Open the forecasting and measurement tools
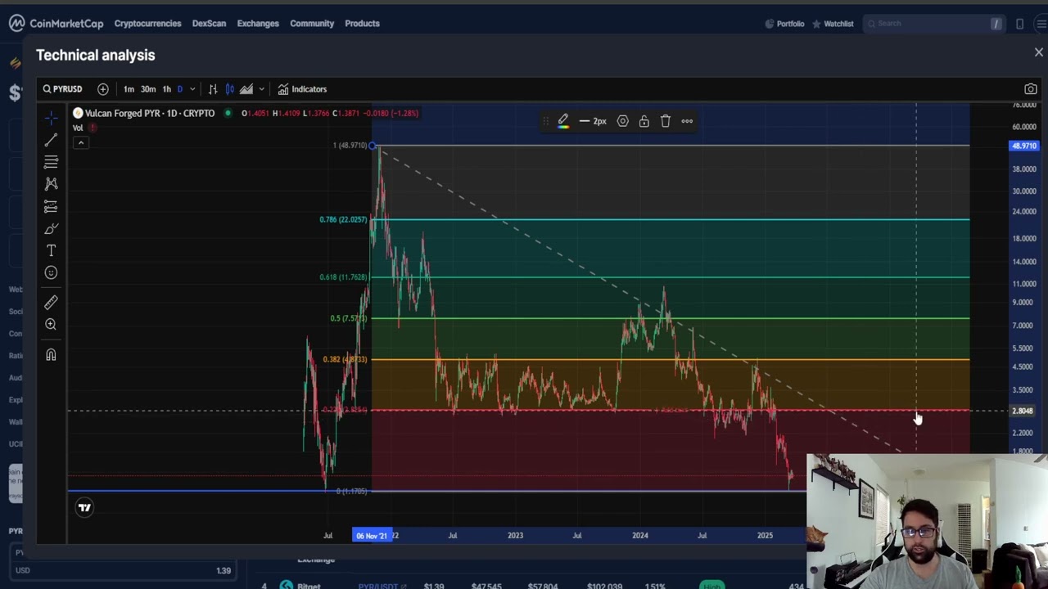Image resolution: width=1048 pixels, height=589 pixels. pos(51,206)
